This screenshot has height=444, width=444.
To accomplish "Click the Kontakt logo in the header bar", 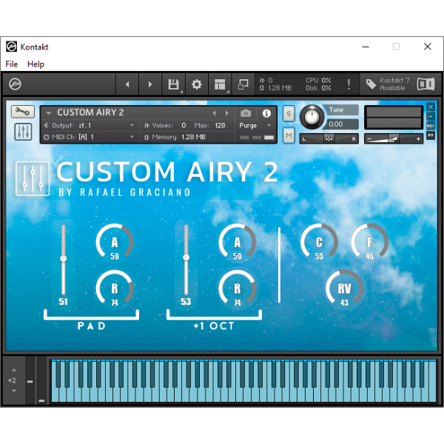I will point(15,84).
